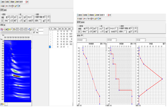Viewport: 167px width, 108px height.
Task: Click the peak point of the third chart's red curve
Action: tap(162, 79)
